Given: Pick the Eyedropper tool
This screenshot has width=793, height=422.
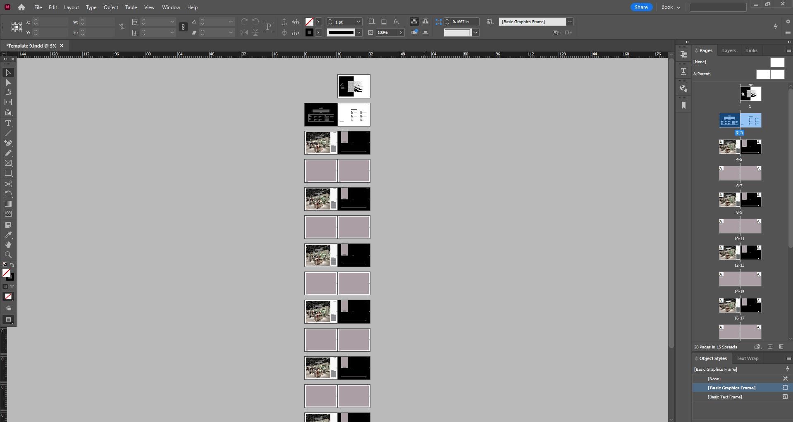Looking at the screenshot, I should 8,235.
